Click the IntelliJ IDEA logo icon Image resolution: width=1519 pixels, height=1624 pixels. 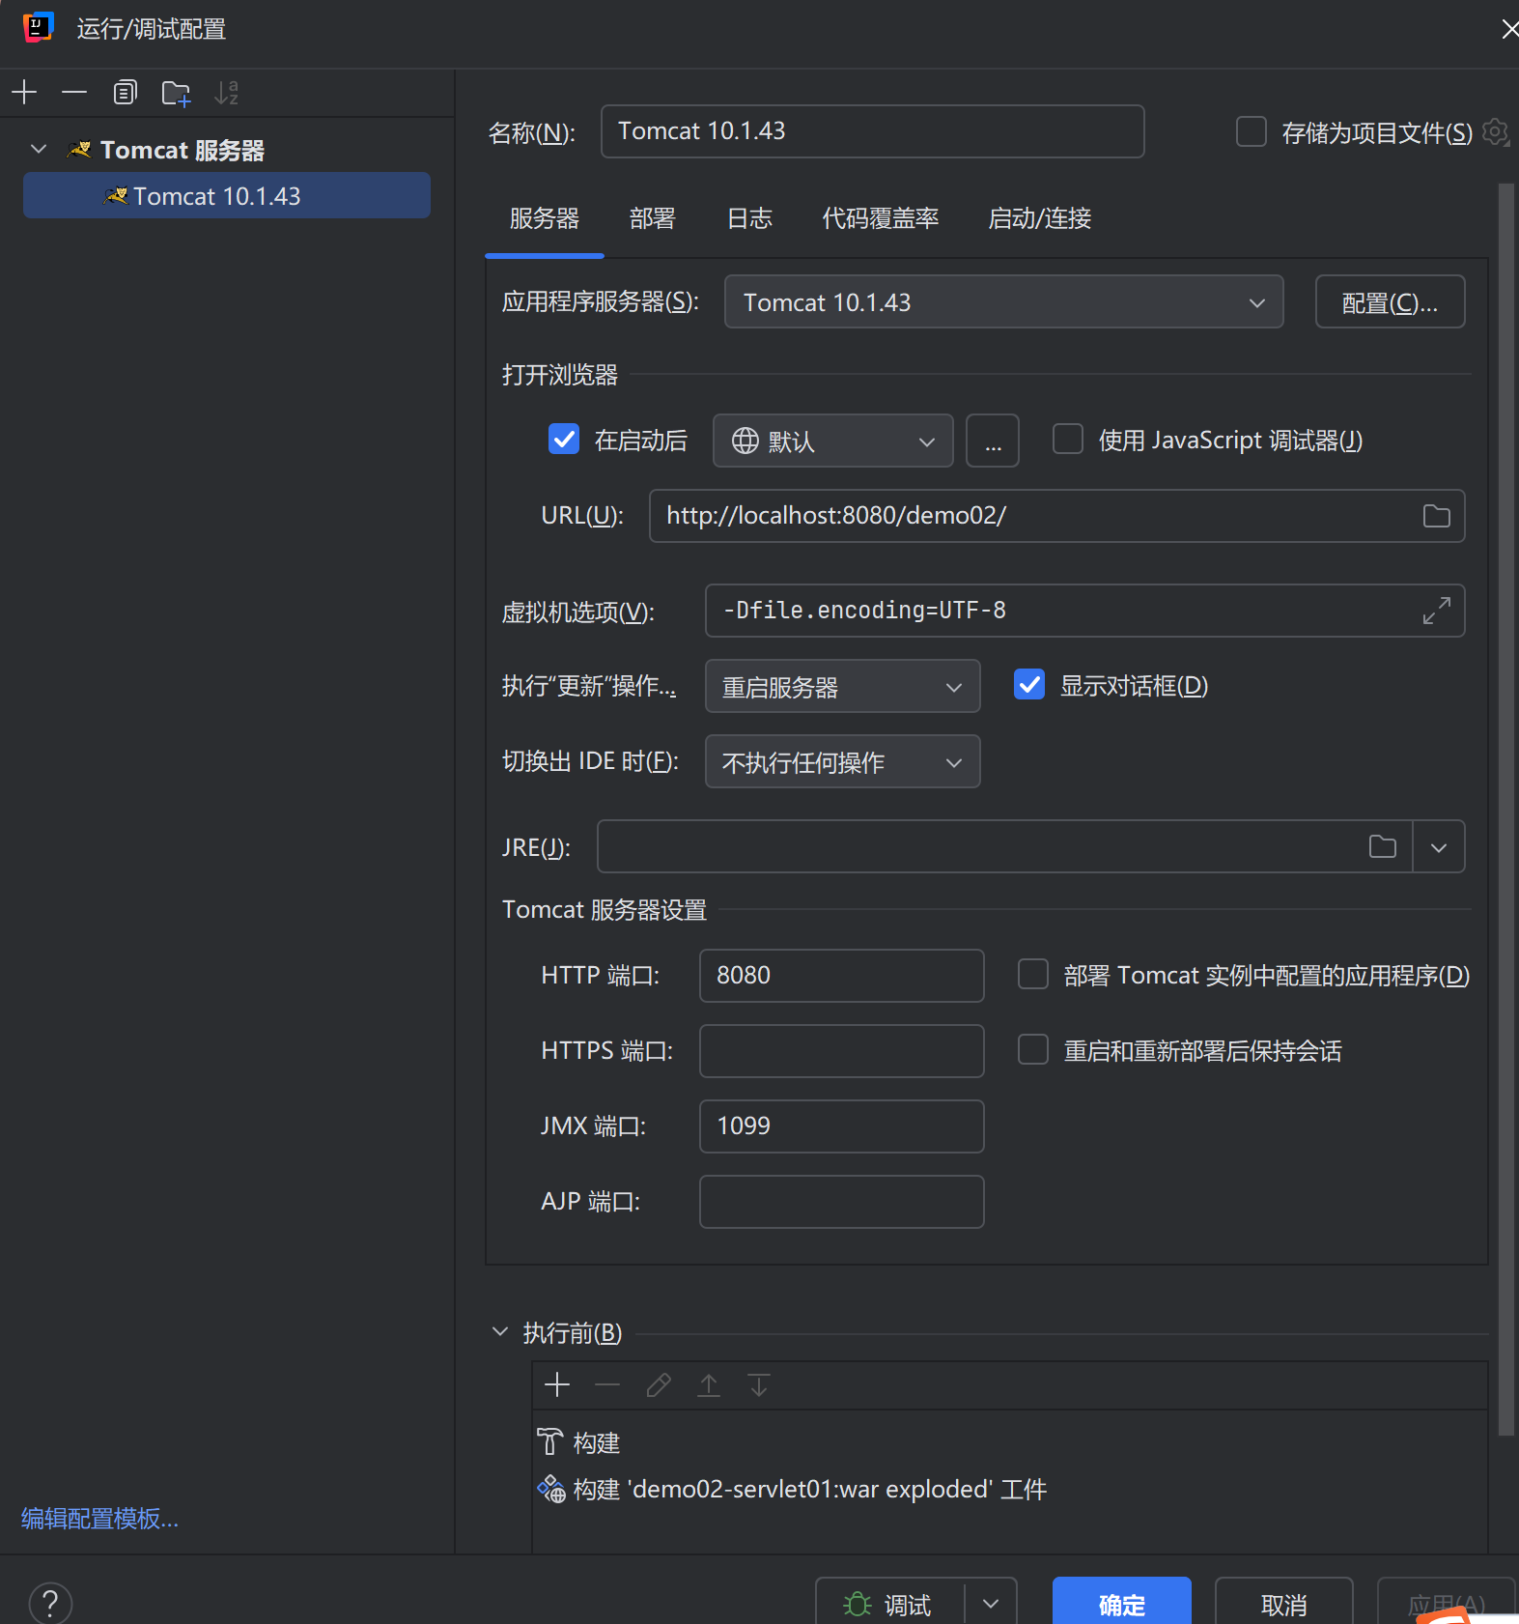tap(38, 27)
